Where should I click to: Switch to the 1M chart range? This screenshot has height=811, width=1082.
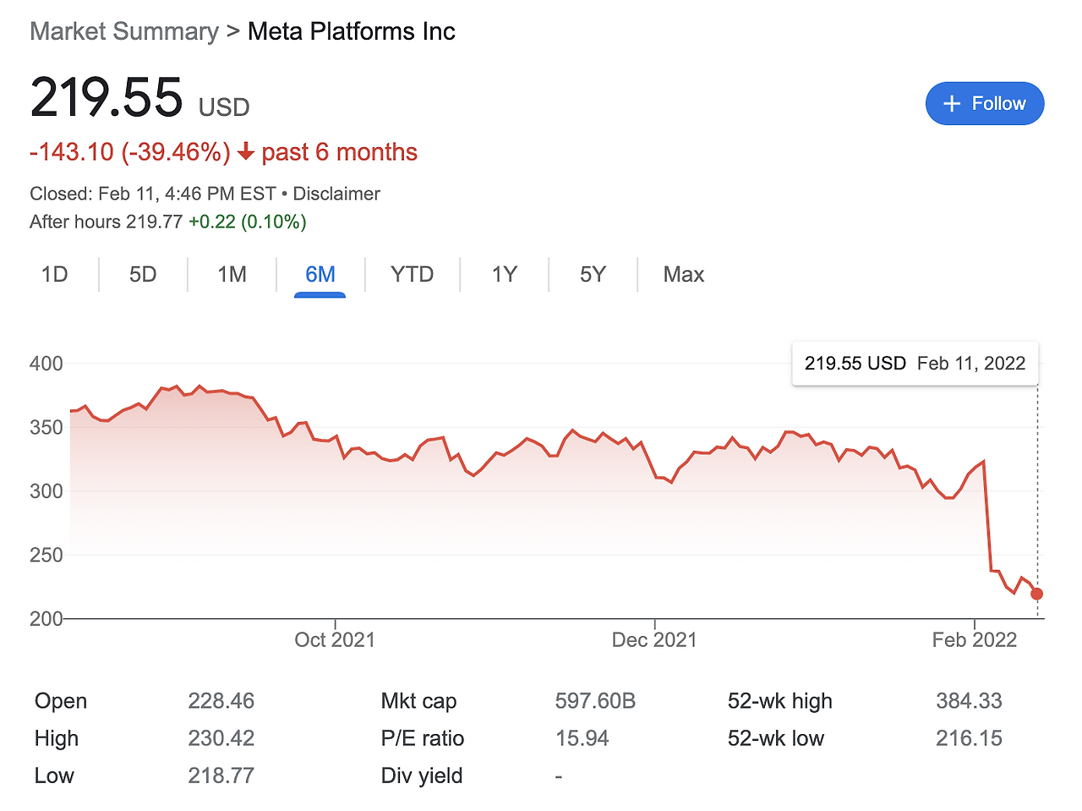point(232,275)
